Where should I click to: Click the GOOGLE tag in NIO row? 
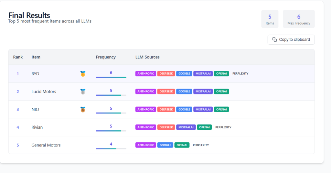point(184,109)
